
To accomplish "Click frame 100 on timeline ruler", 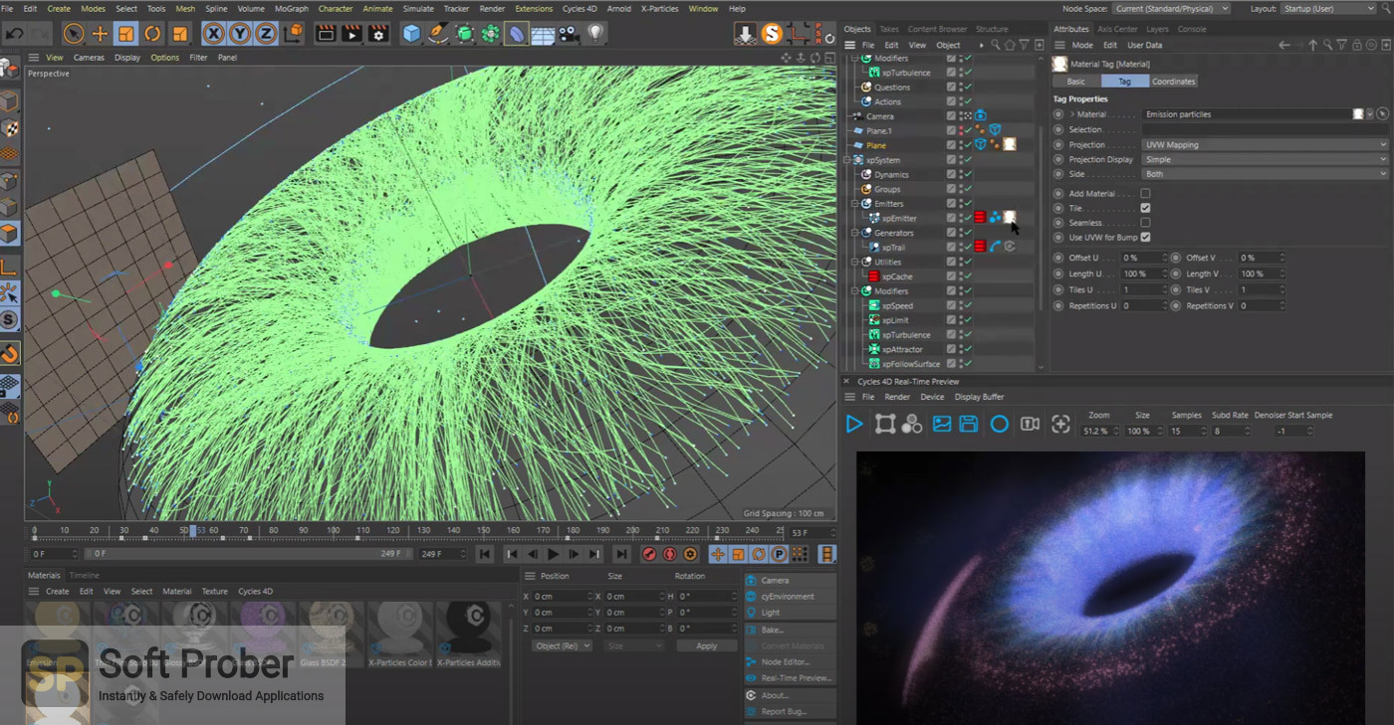I will pos(333,530).
